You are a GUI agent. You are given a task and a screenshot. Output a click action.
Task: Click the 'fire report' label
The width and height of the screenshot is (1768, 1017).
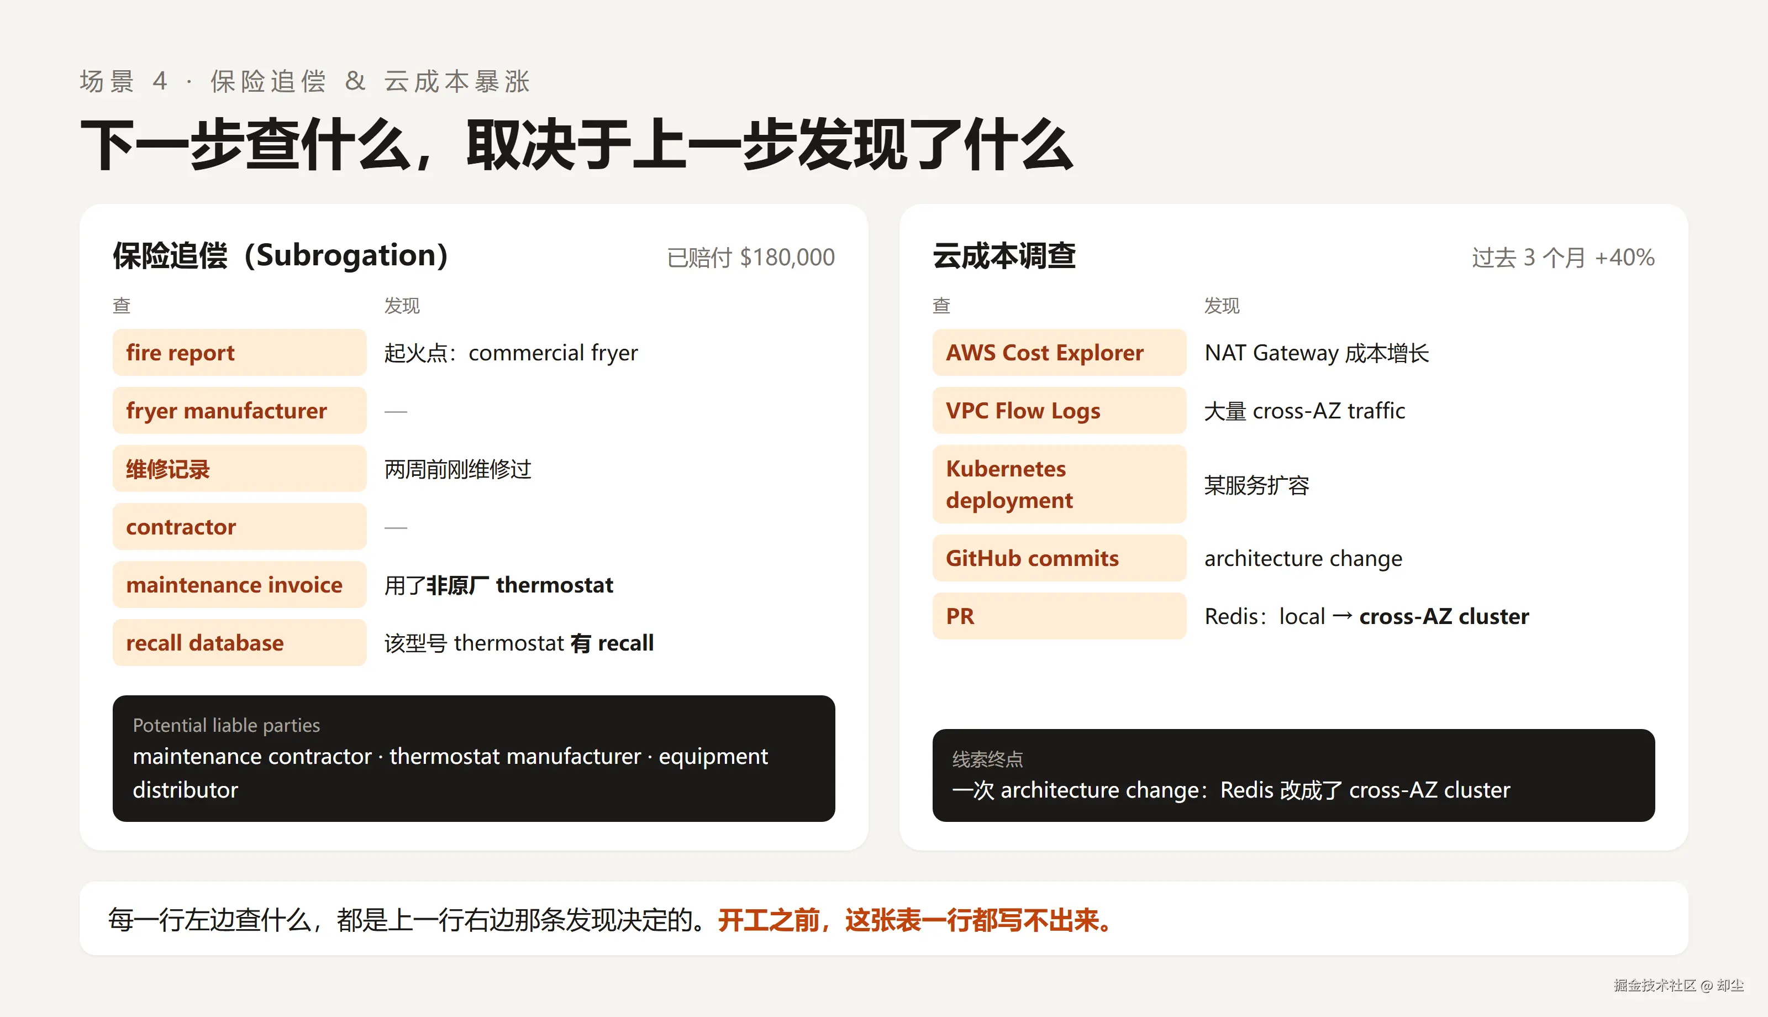click(x=239, y=353)
